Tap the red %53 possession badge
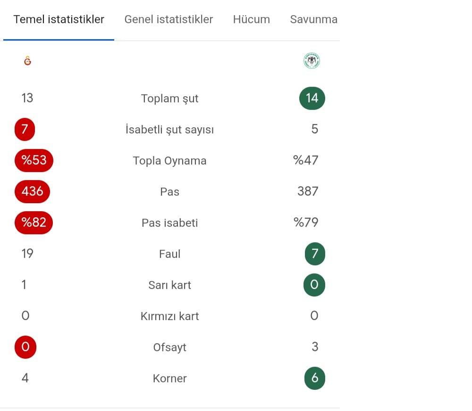Viewport: 472px width, 411px height. (34, 160)
